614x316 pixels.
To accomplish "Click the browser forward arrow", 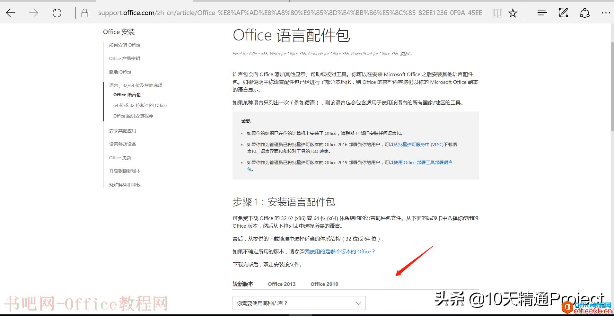I will click(33, 13).
